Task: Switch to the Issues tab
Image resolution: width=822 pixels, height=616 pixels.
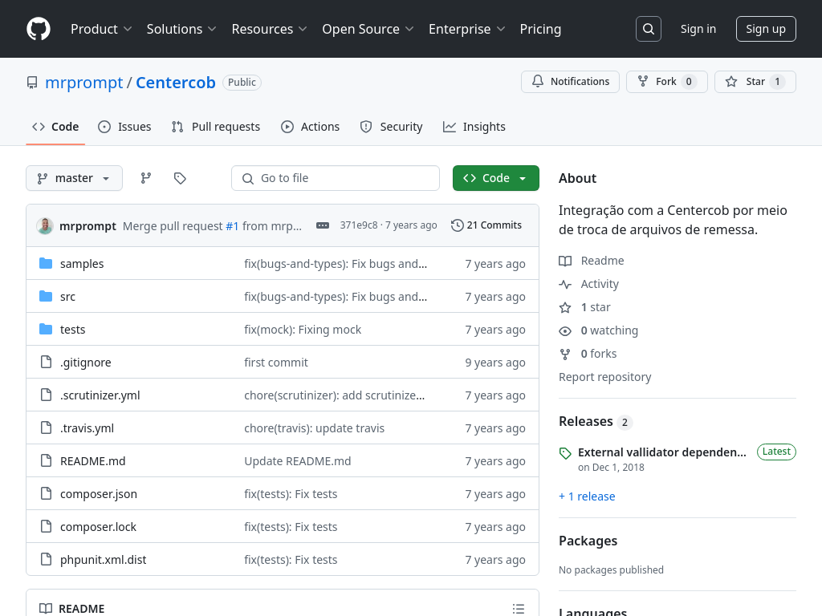Action: 124,127
